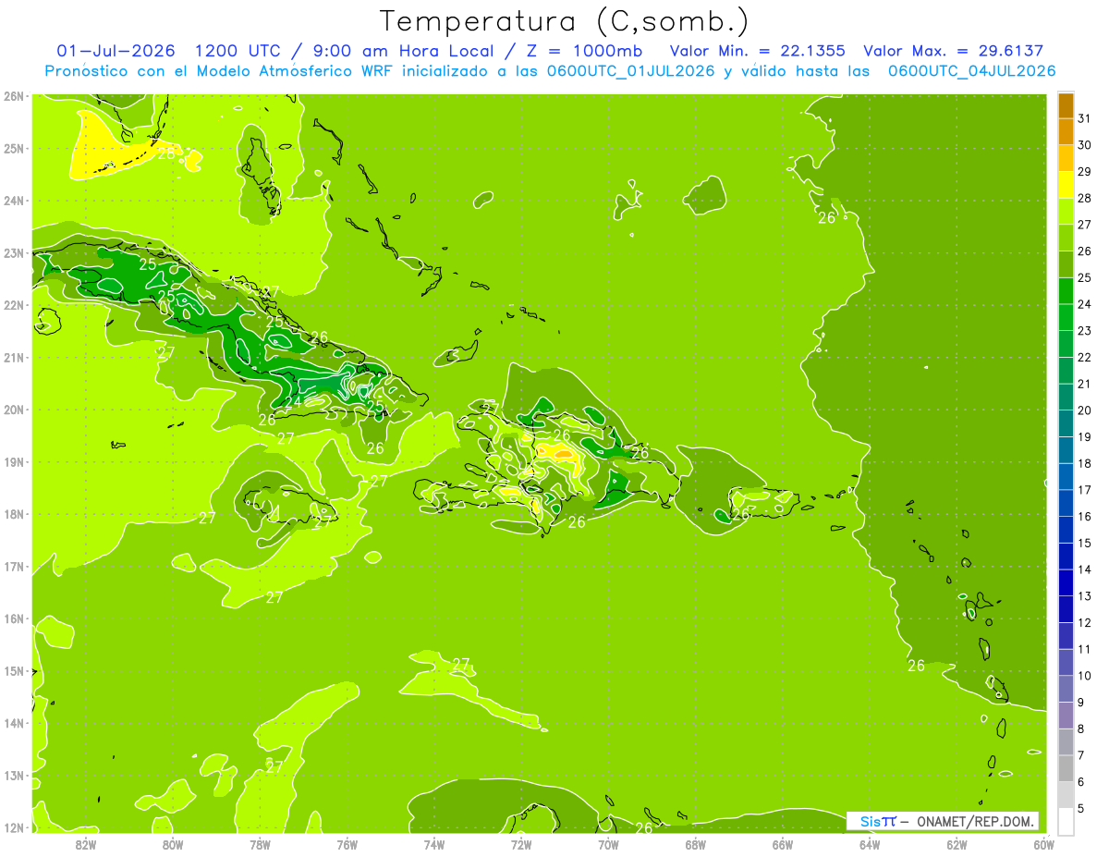Select valid-until time "0600UTC_04JUL2026"
1109x857 pixels.
[971, 71]
